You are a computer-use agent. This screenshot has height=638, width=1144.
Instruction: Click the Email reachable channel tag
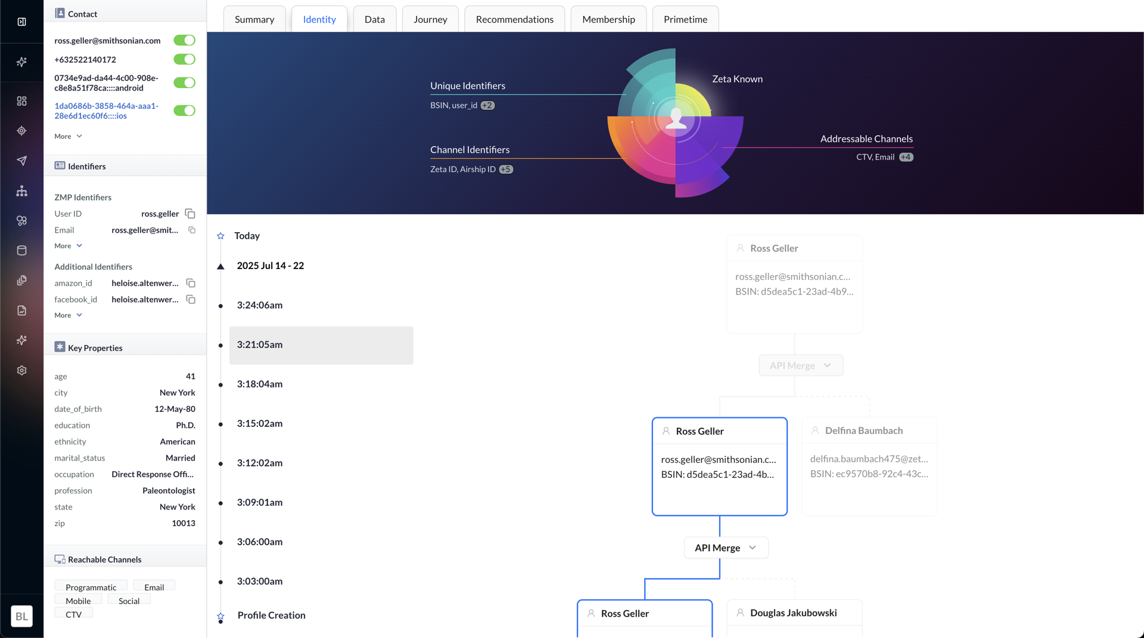[x=154, y=587]
